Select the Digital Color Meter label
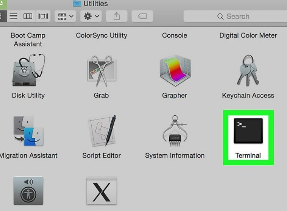The width and height of the screenshot is (287, 211). coord(248,36)
